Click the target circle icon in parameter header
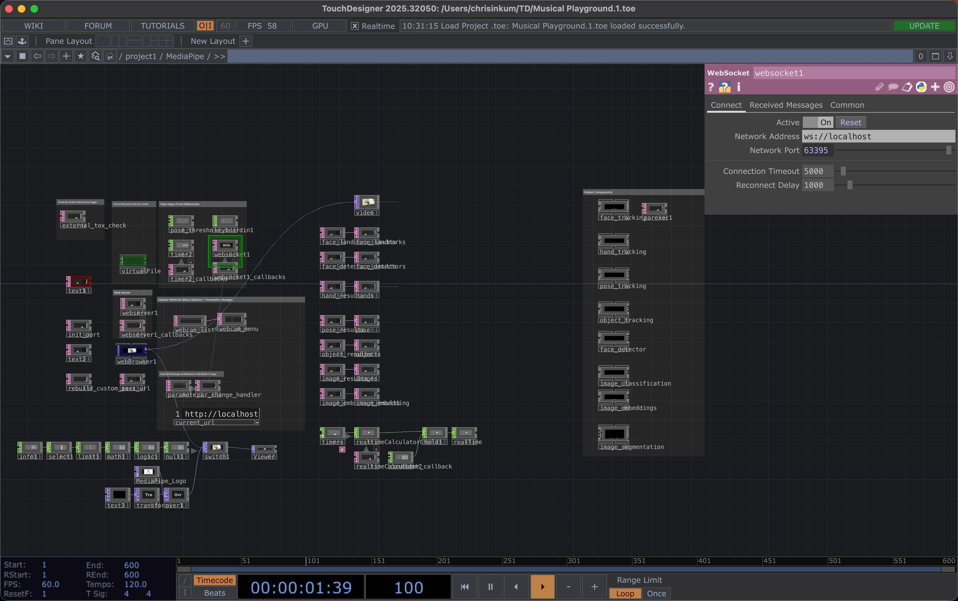The image size is (958, 601). click(949, 87)
